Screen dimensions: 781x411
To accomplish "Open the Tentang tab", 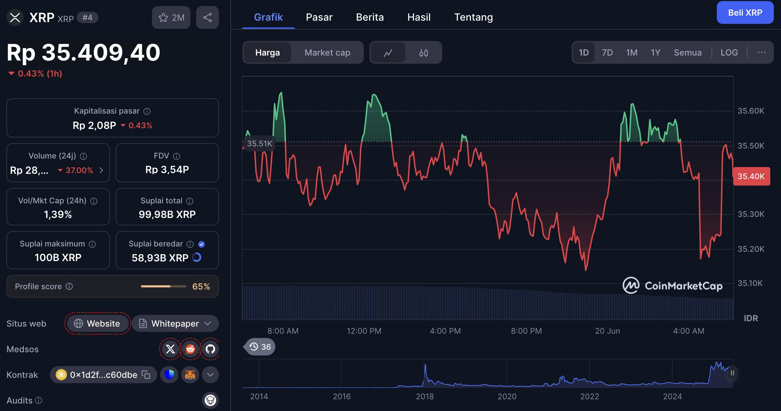I will pos(473,17).
